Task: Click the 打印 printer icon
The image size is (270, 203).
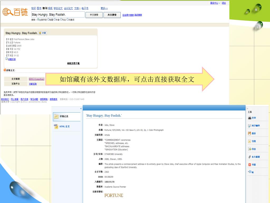Action: coord(249,118)
